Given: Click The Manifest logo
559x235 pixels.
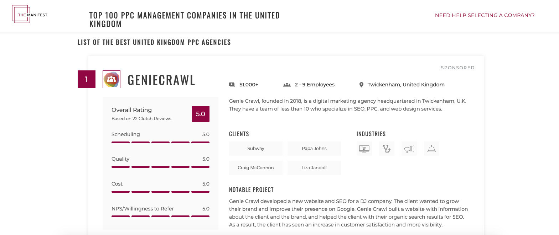Looking at the screenshot, I should [30, 15].
